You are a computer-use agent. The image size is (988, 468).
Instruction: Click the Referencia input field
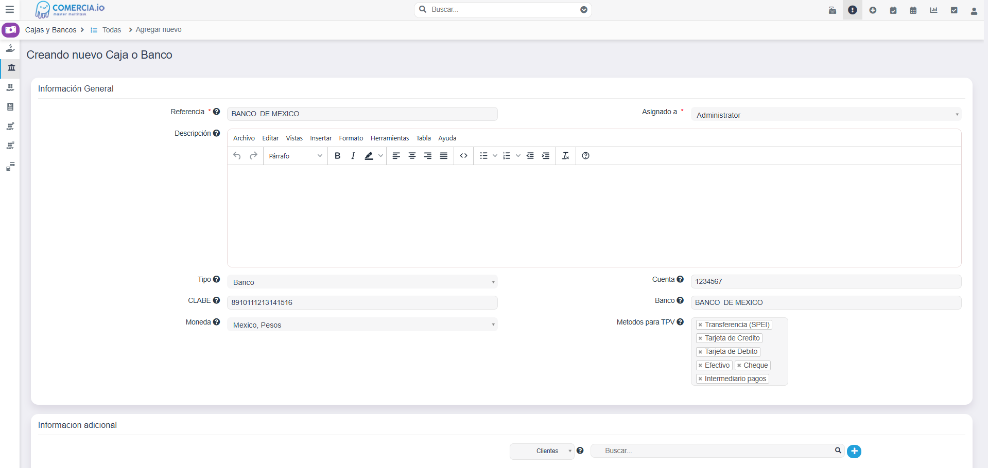click(x=362, y=114)
